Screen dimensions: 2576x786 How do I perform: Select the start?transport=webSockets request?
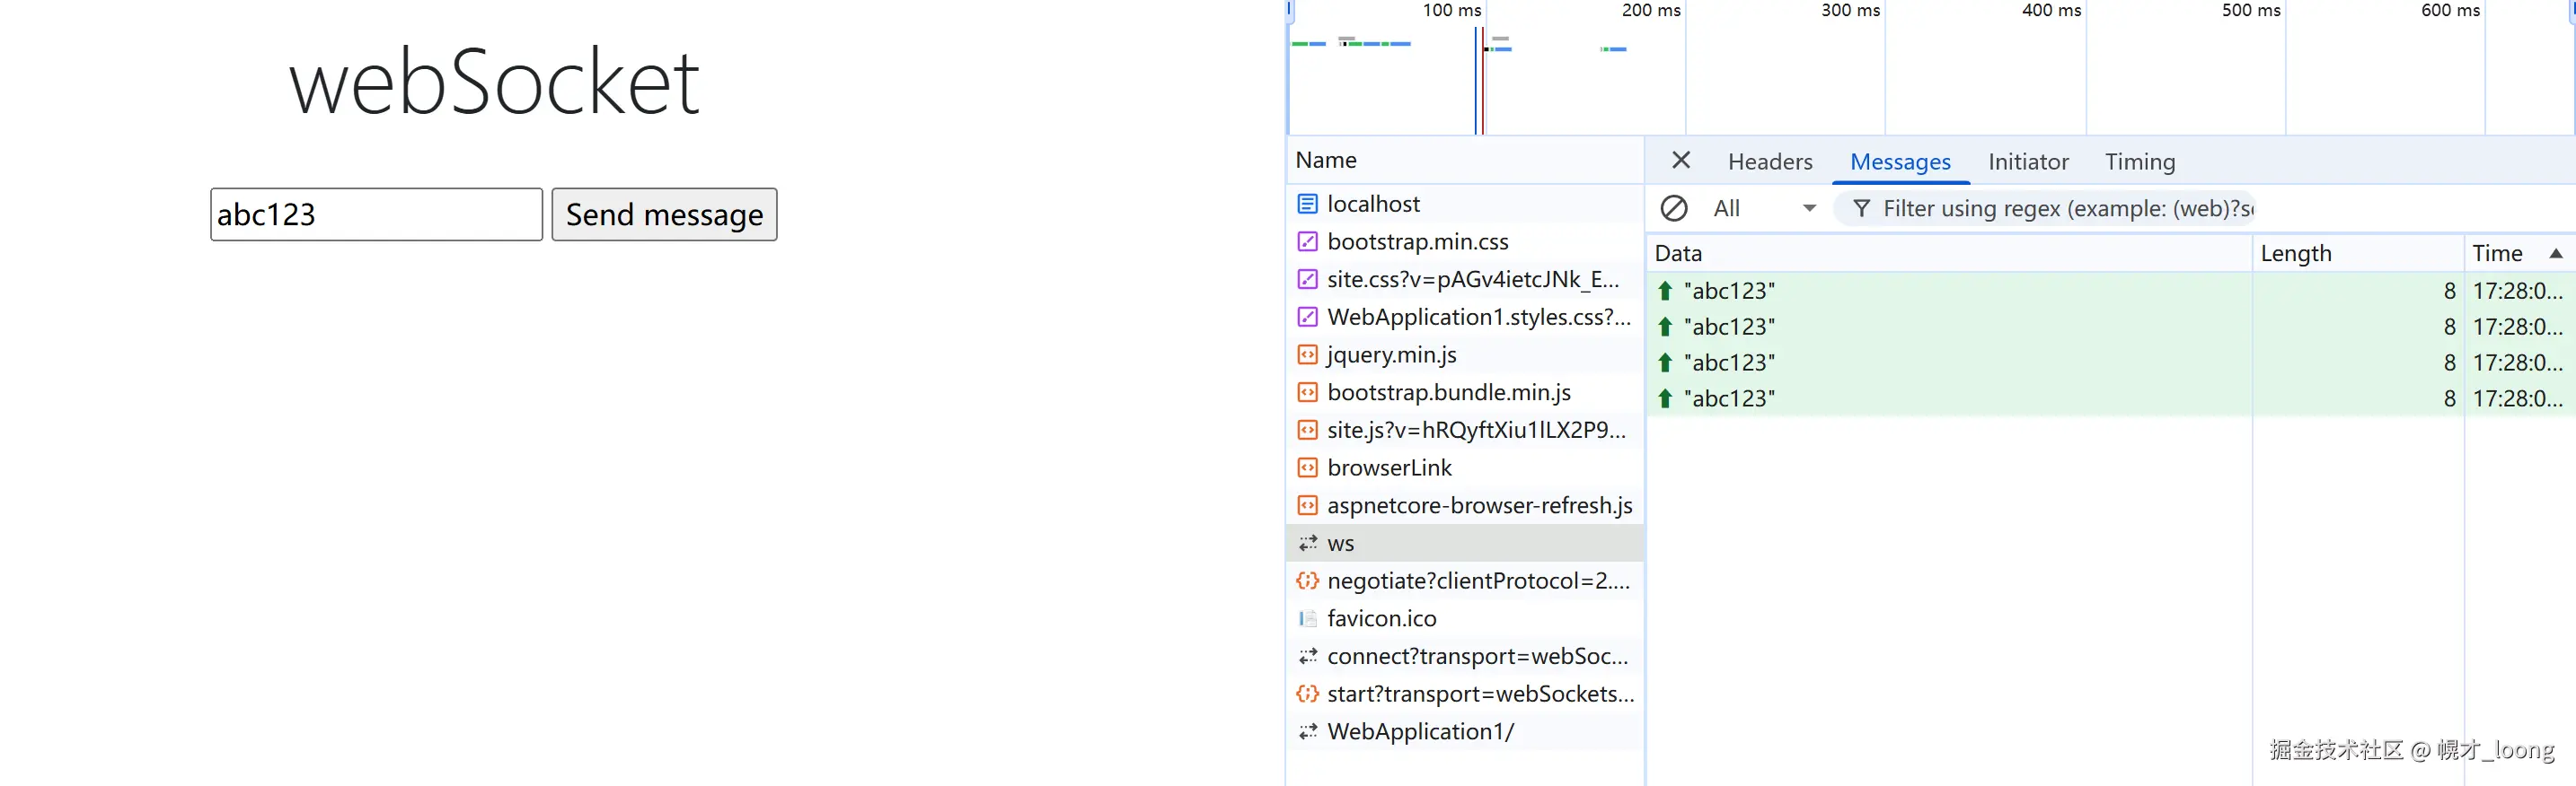click(1464, 694)
